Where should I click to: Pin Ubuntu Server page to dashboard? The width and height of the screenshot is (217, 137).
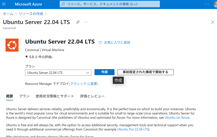[x=78, y=22]
